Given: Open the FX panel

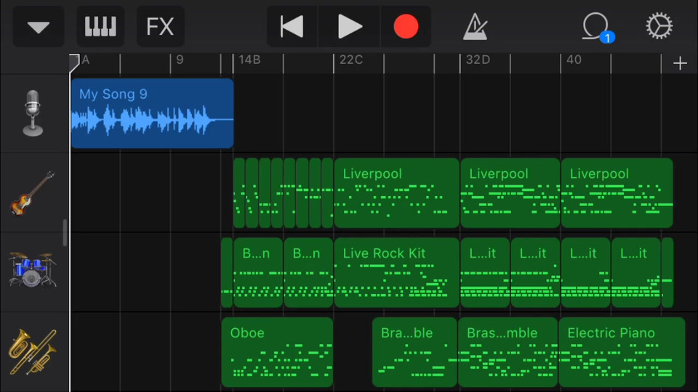Looking at the screenshot, I should click(160, 27).
